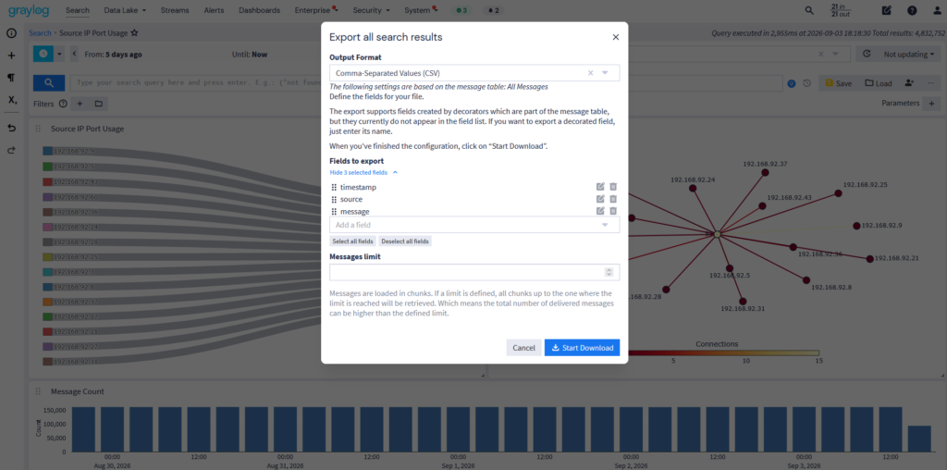Click the teal clock time range button

(43, 54)
